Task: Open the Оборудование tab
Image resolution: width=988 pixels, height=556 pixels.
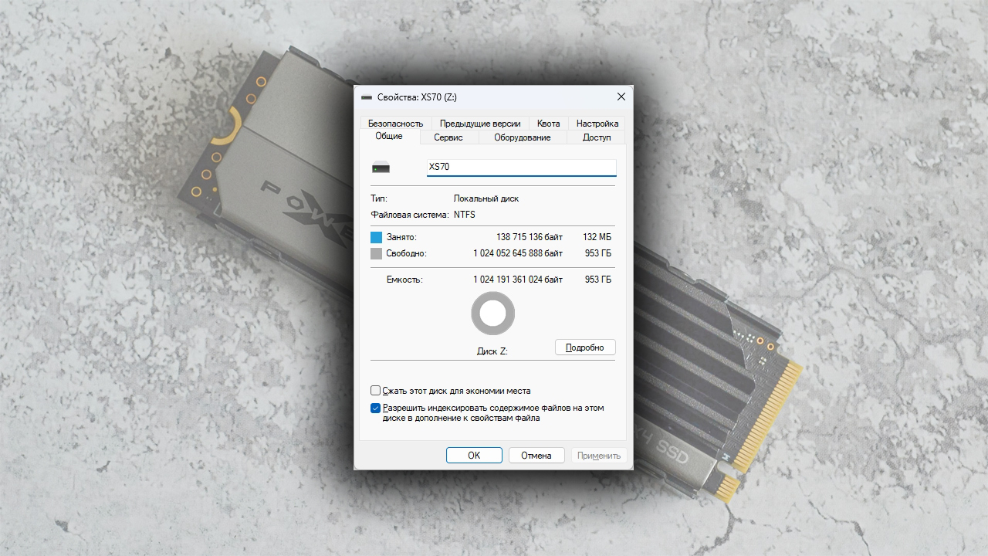Action: (523, 137)
